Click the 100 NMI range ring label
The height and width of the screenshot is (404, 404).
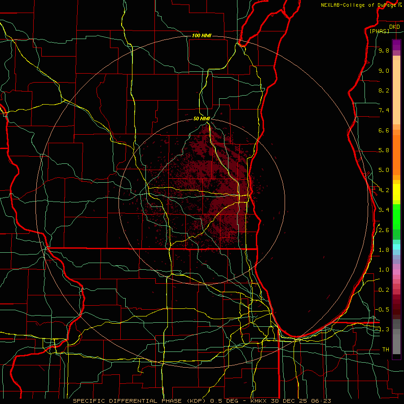[202, 35]
